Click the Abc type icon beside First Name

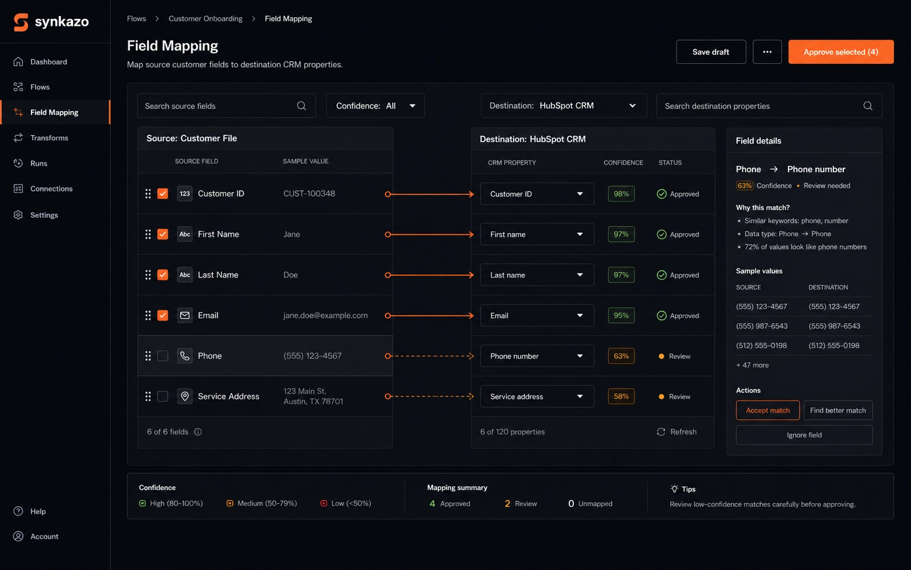pos(184,234)
